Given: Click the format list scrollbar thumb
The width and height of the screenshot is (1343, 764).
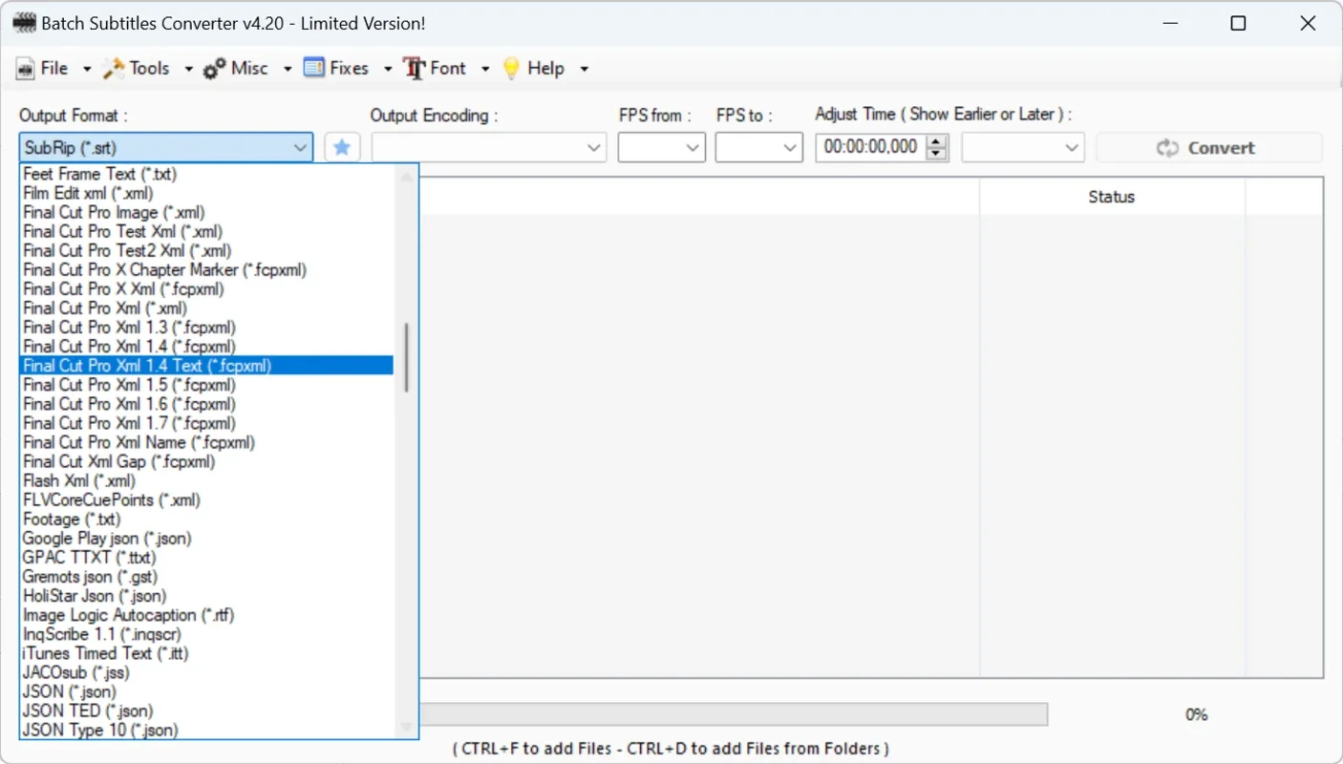Looking at the screenshot, I should [x=407, y=357].
